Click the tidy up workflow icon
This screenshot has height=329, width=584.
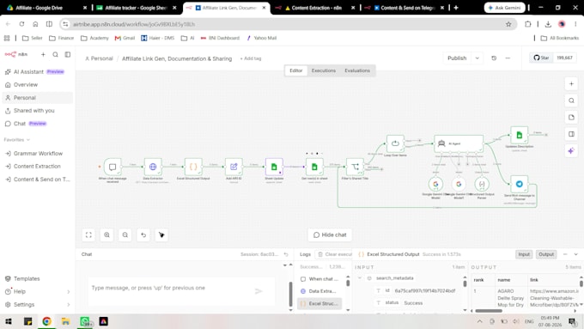161,235
